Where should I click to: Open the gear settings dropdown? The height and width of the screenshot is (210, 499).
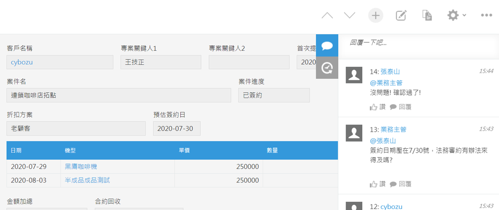pyautogui.click(x=456, y=16)
